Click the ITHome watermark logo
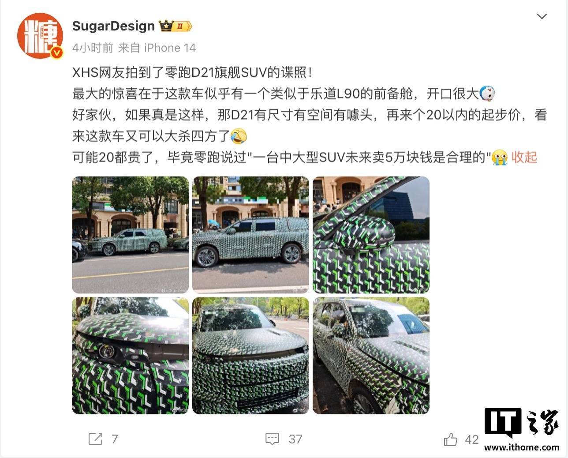 click(x=522, y=423)
